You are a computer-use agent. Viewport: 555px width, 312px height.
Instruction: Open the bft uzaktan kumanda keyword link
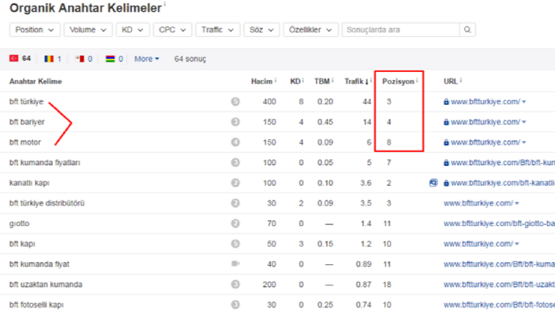(x=45, y=285)
